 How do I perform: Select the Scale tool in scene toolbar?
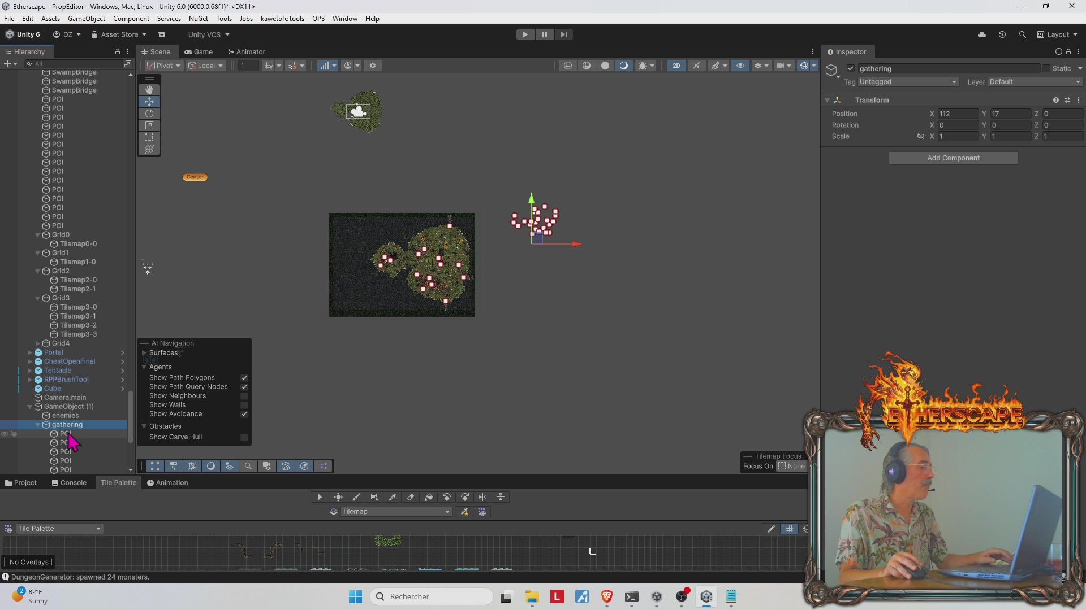149,125
